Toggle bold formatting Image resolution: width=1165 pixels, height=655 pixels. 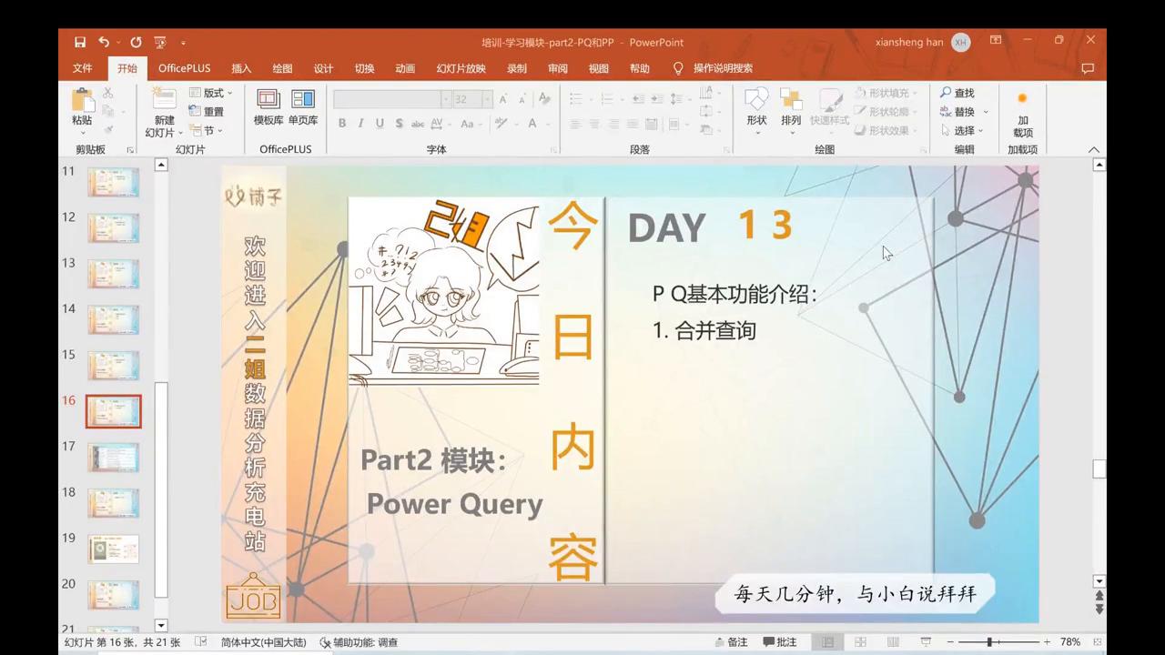point(341,122)
